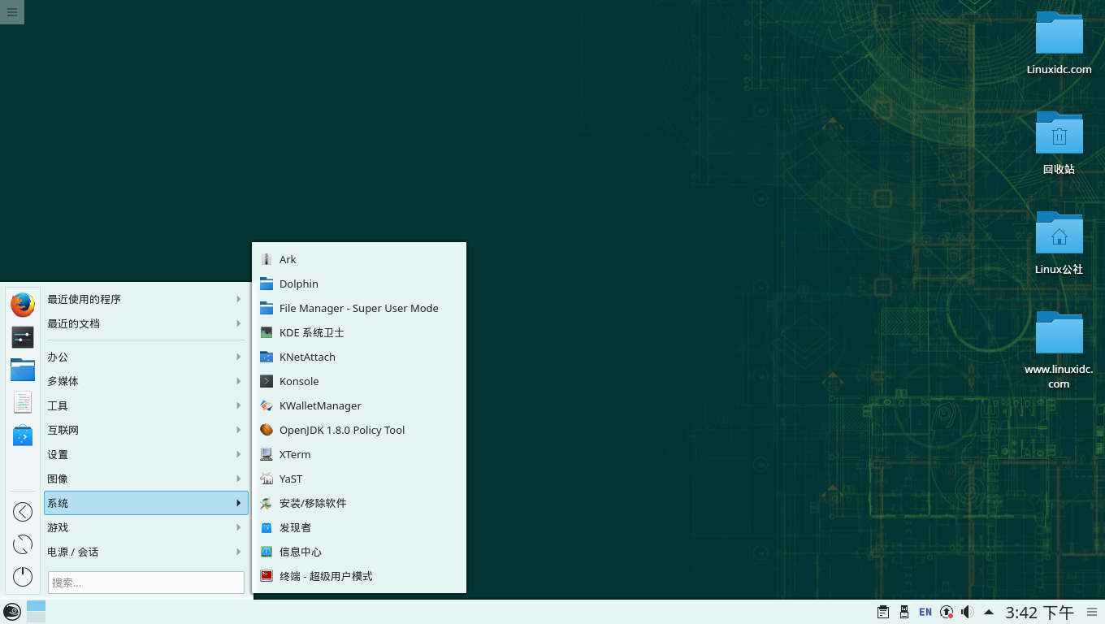Click the restart icon in launcher sidebar
Viewport: 1105px width, 624px height.
[x=23, y=544]
